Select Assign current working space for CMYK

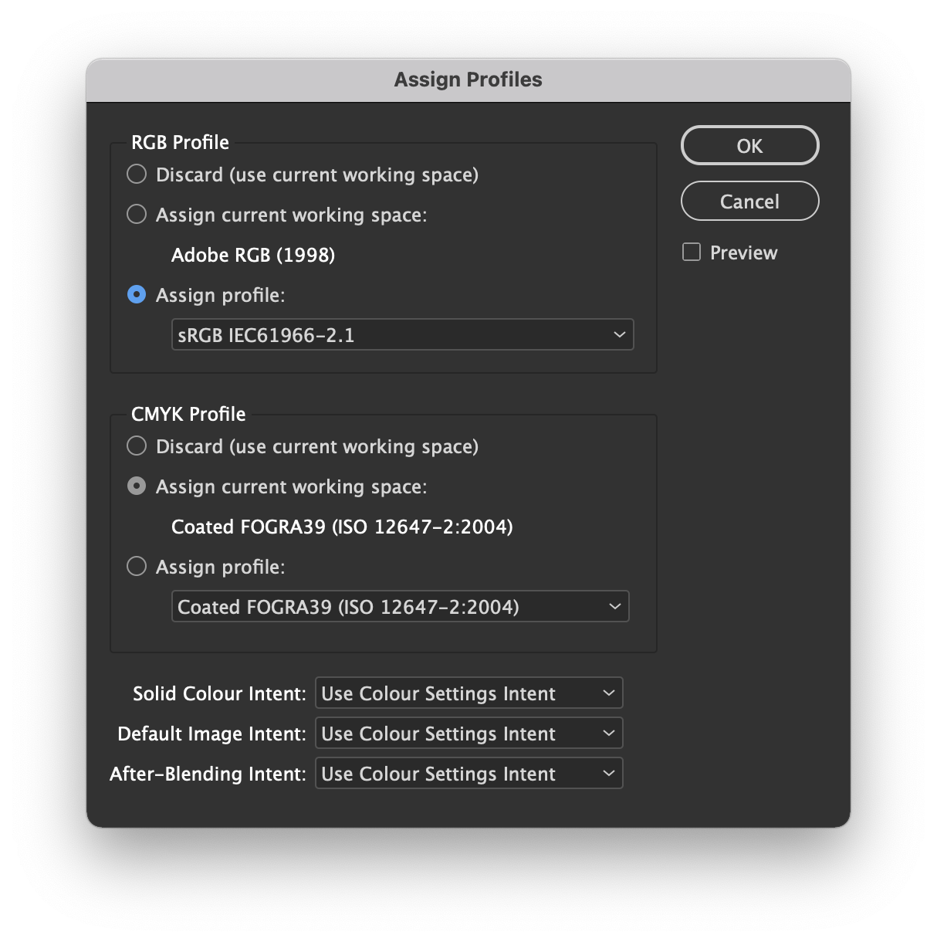[137, 486]
